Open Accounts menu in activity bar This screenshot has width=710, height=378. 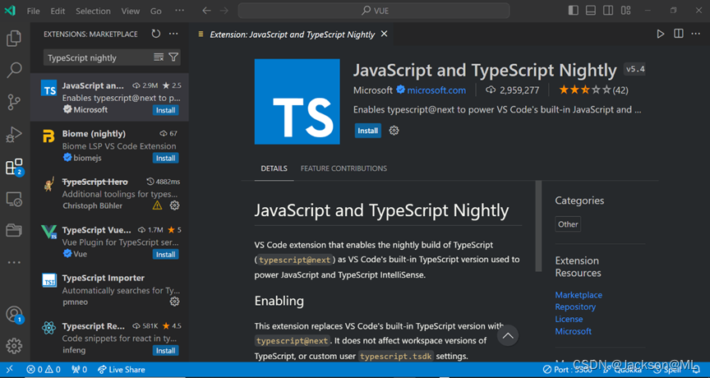pos(15,314)
